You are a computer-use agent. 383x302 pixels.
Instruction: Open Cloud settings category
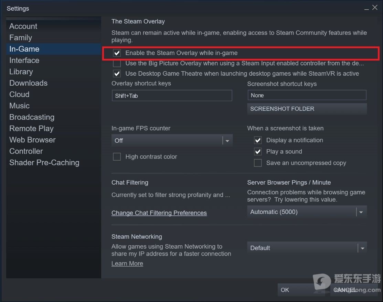tap(19, 95)
